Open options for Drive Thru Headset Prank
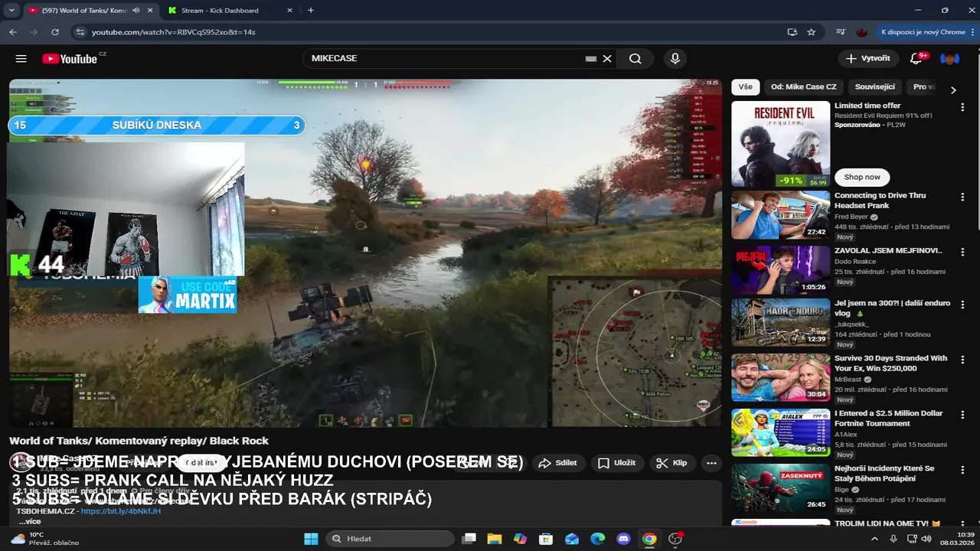Image resolution: width=980 pixels, height=551 pixels. 962,197
